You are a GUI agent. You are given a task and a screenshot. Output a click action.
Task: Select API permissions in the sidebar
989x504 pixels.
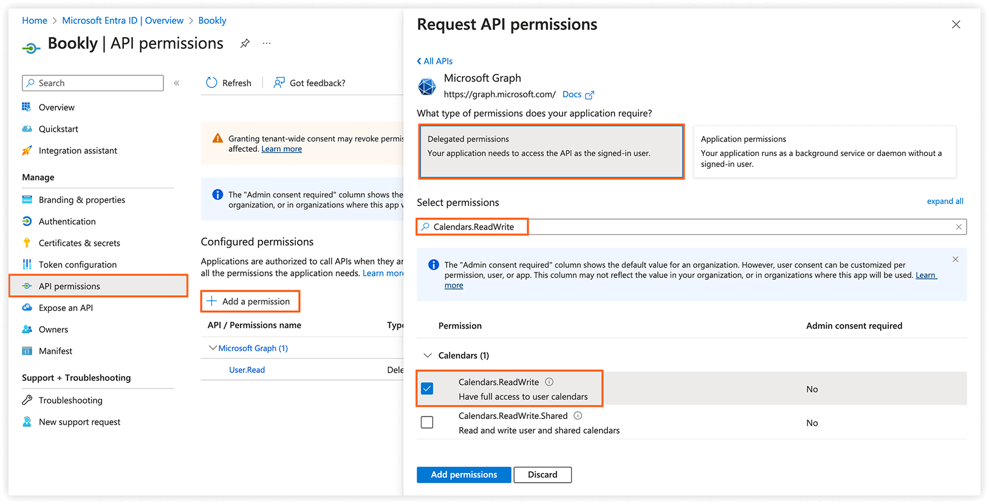[98, 286]
